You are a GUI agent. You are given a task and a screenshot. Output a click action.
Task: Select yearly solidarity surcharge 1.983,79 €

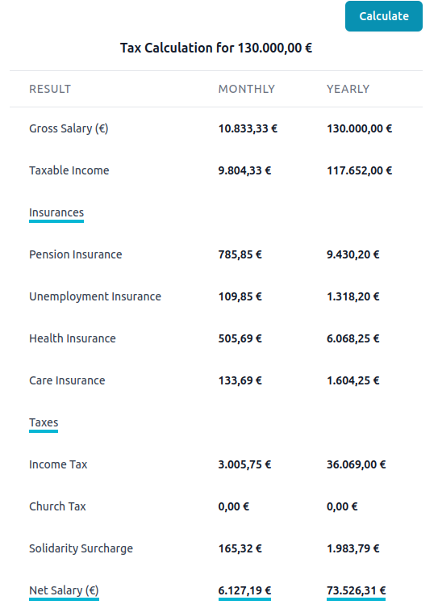point(352,548)
